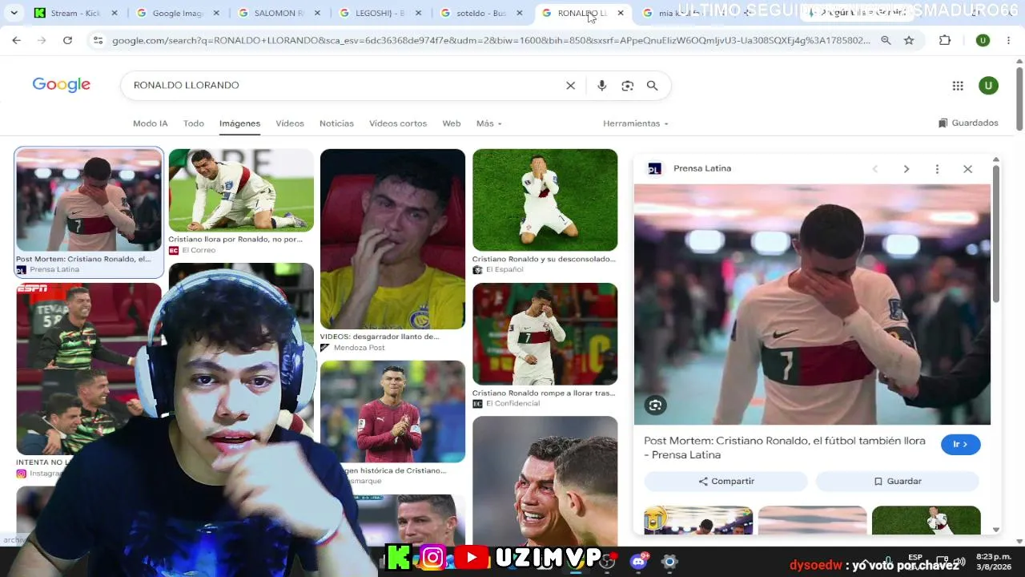Open the Ronaldo kneeling on grass thumbnail

[x=241, y=190]
